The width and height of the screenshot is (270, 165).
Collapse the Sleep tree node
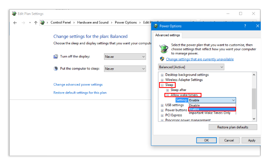coord(162,85)
